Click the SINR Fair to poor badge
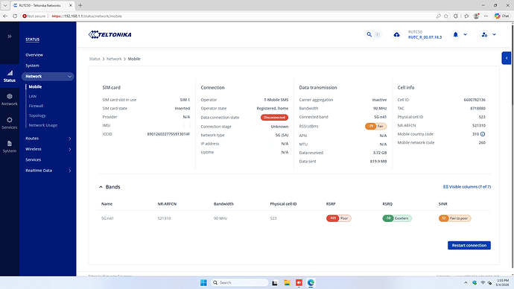Image resolution: width=514 pixels, height=289 pixels. coord(454,218)
